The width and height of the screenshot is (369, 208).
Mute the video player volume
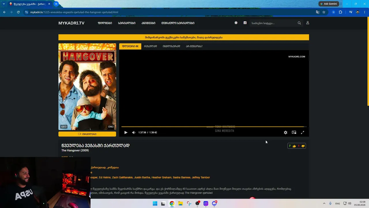(x=134, y=133)
